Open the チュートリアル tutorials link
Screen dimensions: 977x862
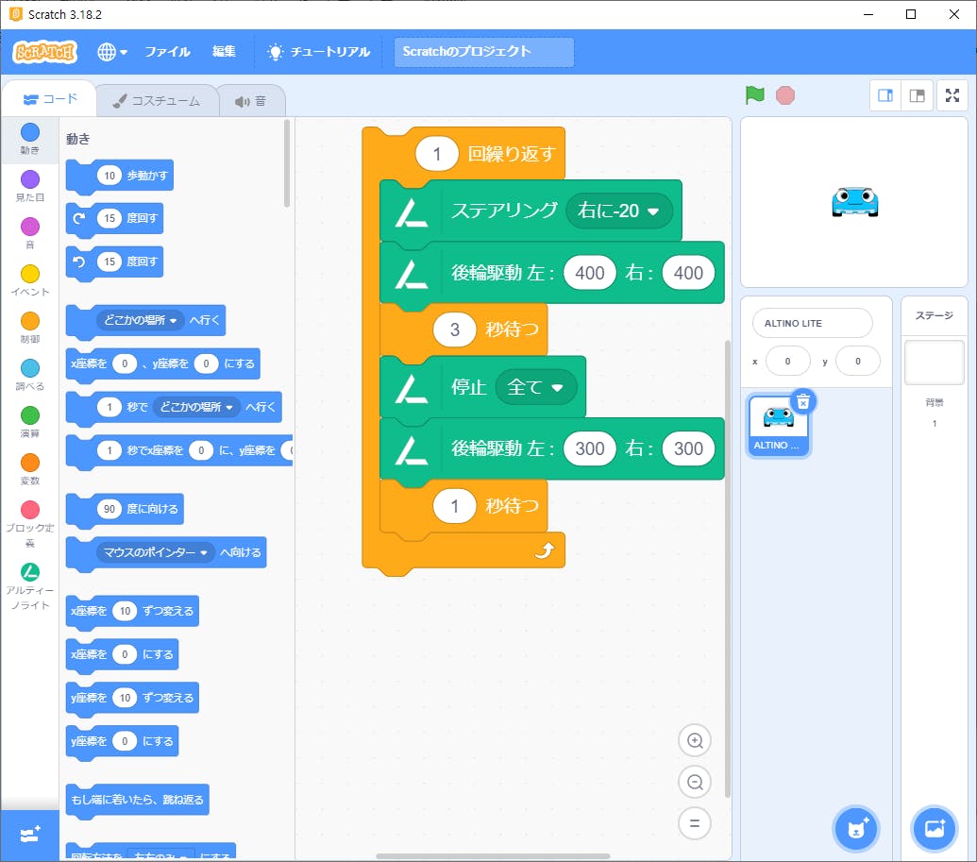tap(318, 52)
